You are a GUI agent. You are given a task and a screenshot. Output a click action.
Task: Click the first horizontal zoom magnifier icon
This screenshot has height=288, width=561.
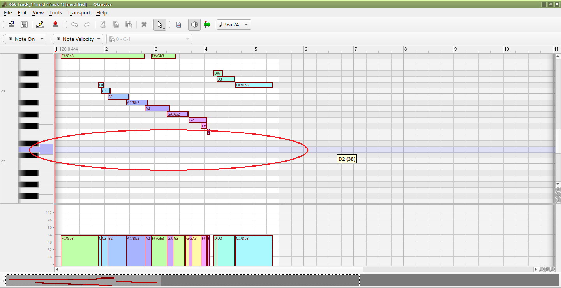pyautogui.click(x=542, y=269)
